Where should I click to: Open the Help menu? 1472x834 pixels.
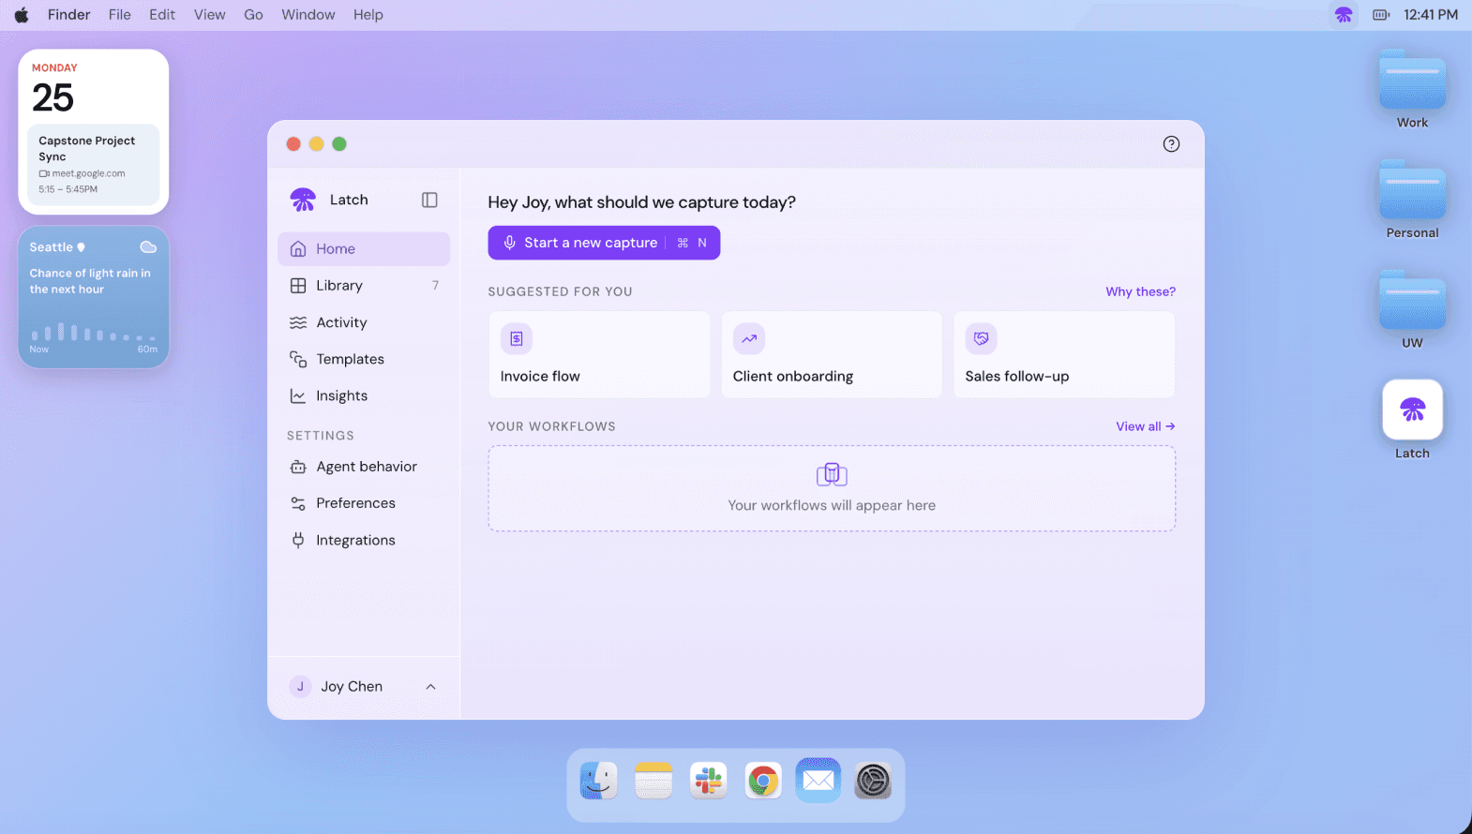coord(368,15)
